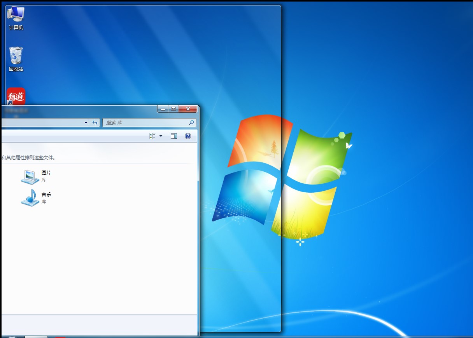Click the refresh button beside address bar
This screenshot has width=473, height=338.
tap(95, 123)
